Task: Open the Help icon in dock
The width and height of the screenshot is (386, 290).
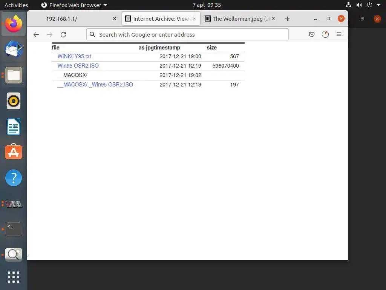Action: pyautogui.click(x=14, y=178)
